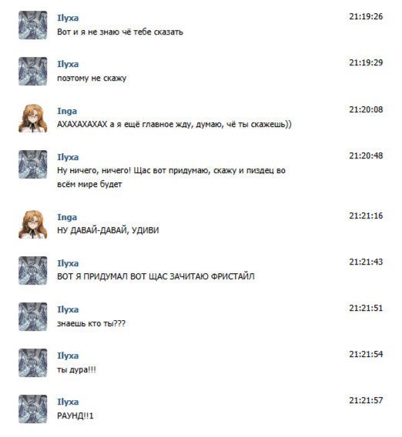Viewport: 402px width, 437px height.
Task: Select the message 'ты дура!!!'
Action: coord(76,370)
